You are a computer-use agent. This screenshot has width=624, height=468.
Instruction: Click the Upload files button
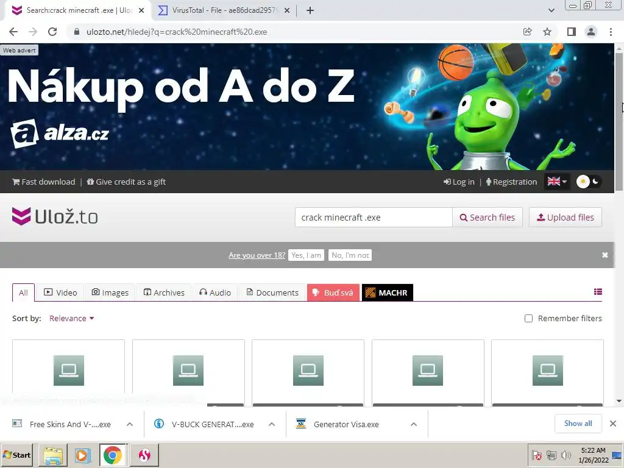[x=565, y=218]
